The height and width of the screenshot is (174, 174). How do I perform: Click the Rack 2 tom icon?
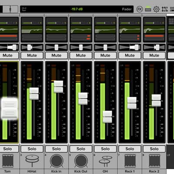(x=154, y=161)
